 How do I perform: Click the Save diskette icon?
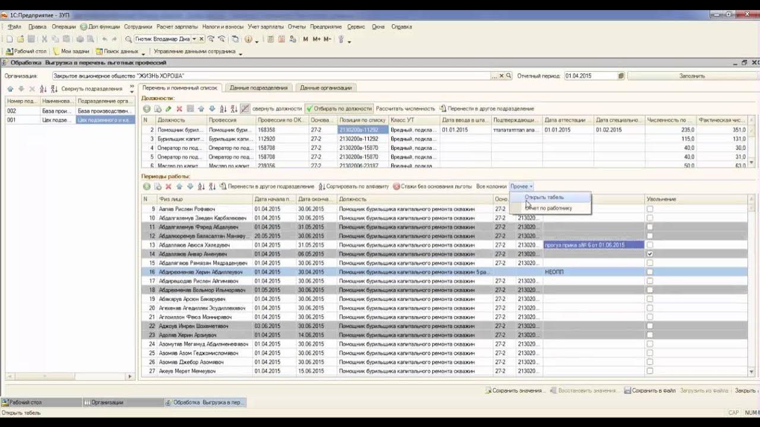coord(31,39)
